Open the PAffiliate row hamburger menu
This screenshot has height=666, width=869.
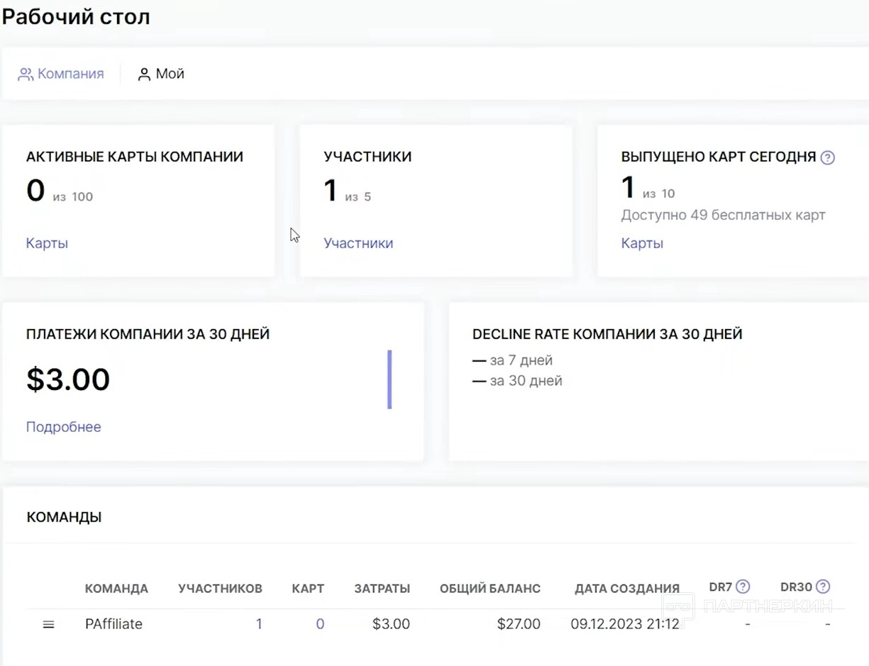pyautogui.click(x=49, y=625)
